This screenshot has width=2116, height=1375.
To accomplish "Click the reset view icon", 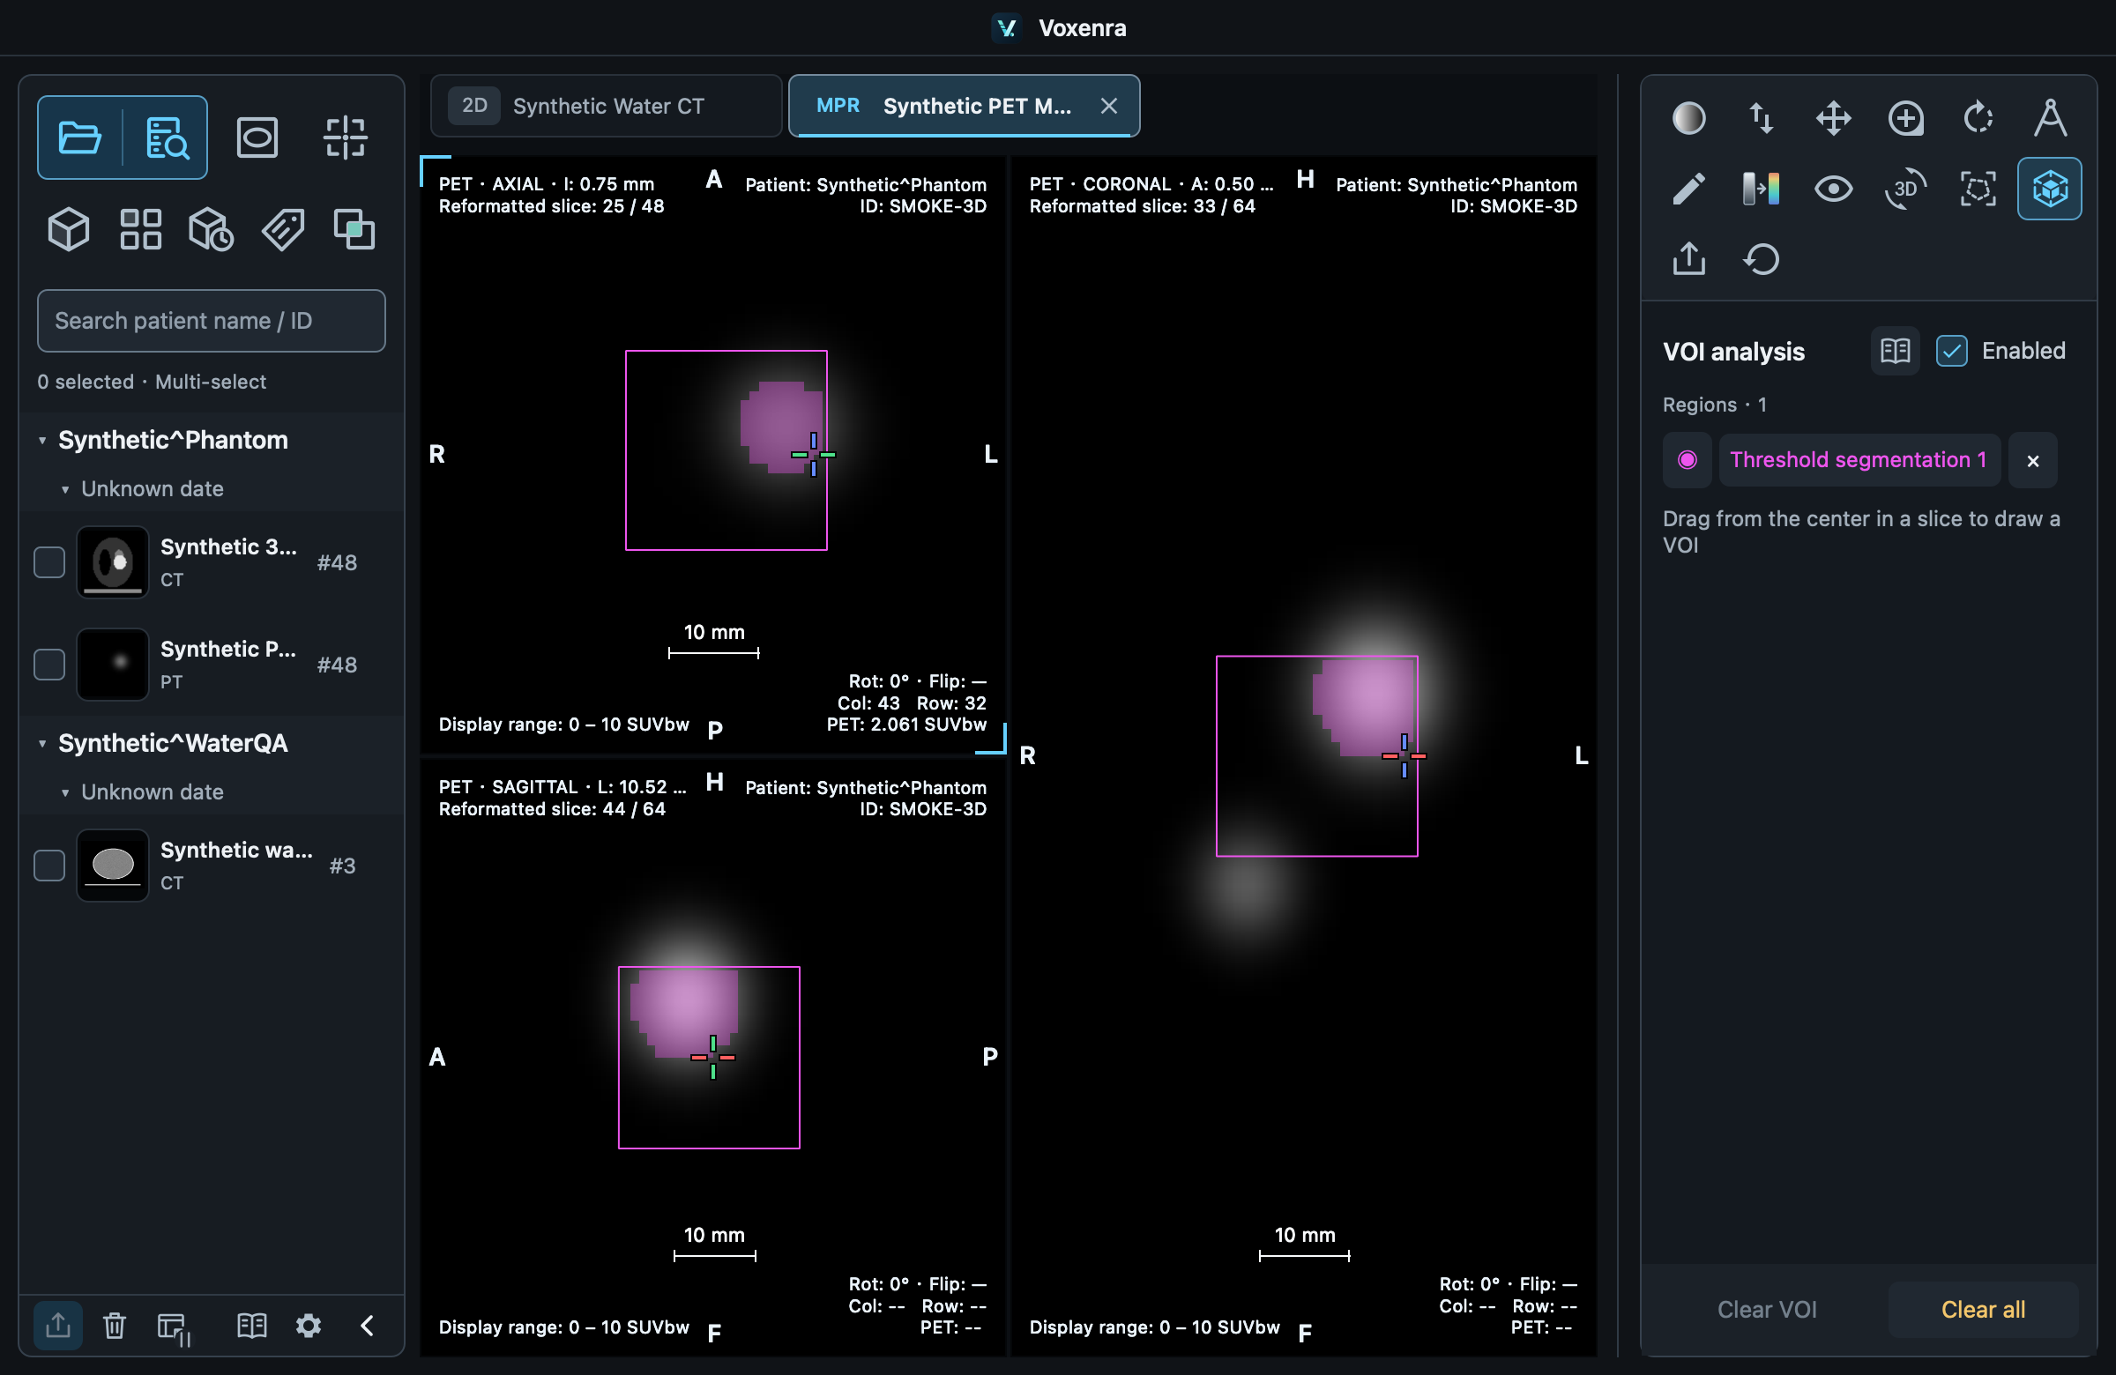I will click(1761, 259).
